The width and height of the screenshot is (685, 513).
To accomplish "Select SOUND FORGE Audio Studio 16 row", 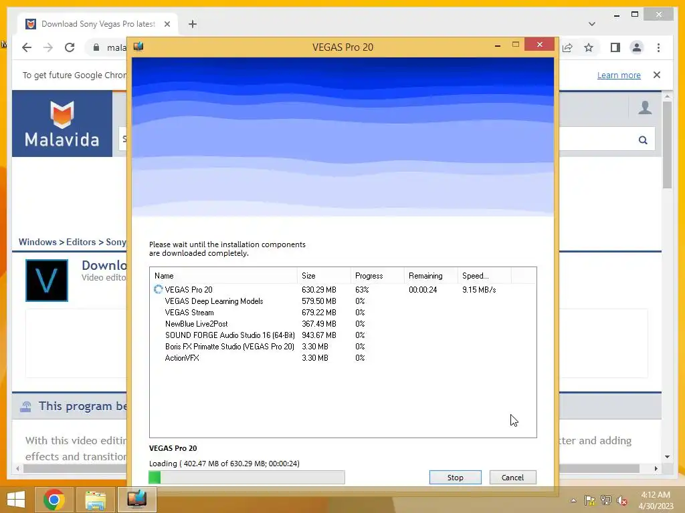I will point(343,335).
